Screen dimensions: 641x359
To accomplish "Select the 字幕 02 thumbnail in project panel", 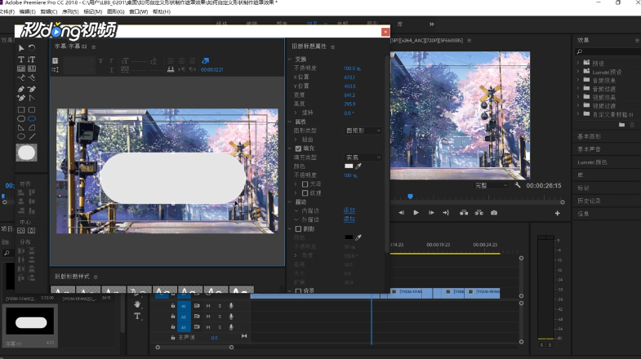I will (30, 321).
